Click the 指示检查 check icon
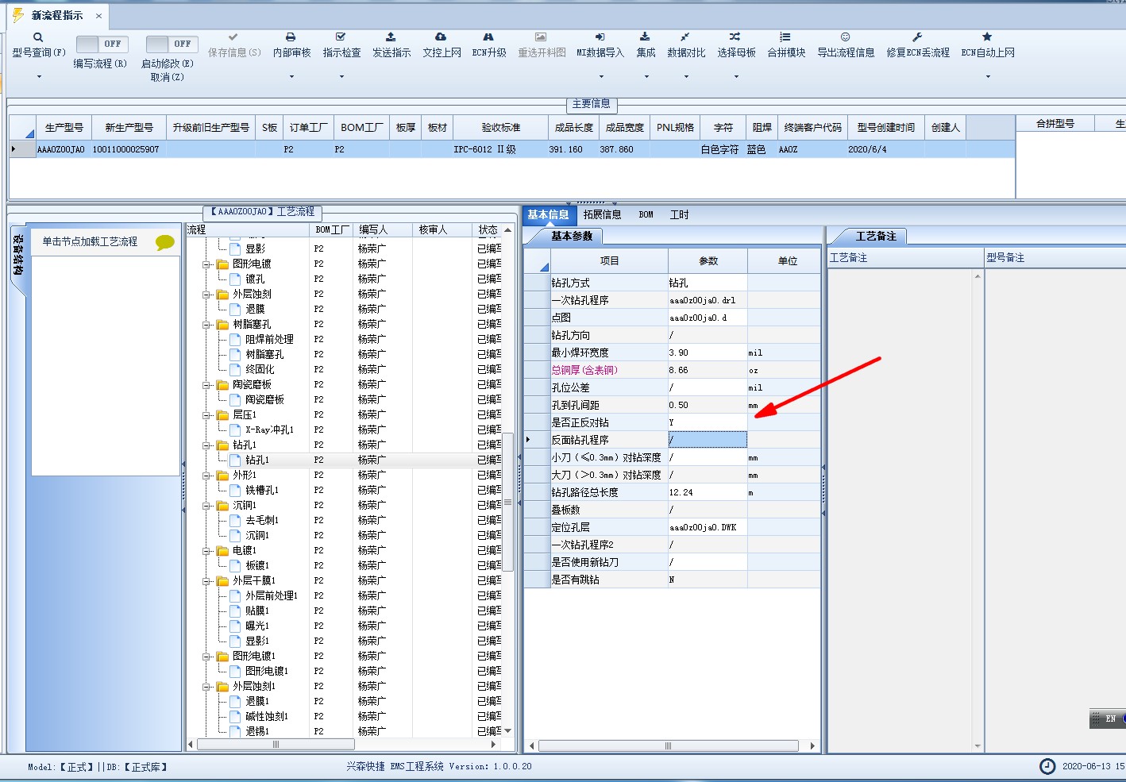 pyautogui.click(x=341, y=37)
